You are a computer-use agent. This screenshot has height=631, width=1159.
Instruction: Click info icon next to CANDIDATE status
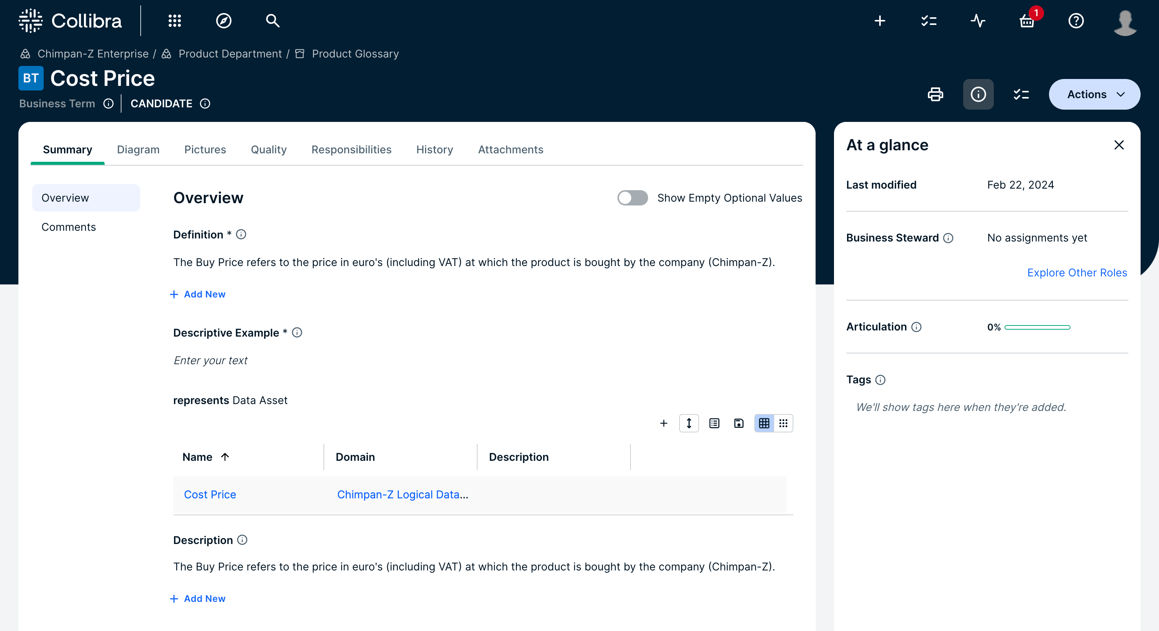point(205,104)
